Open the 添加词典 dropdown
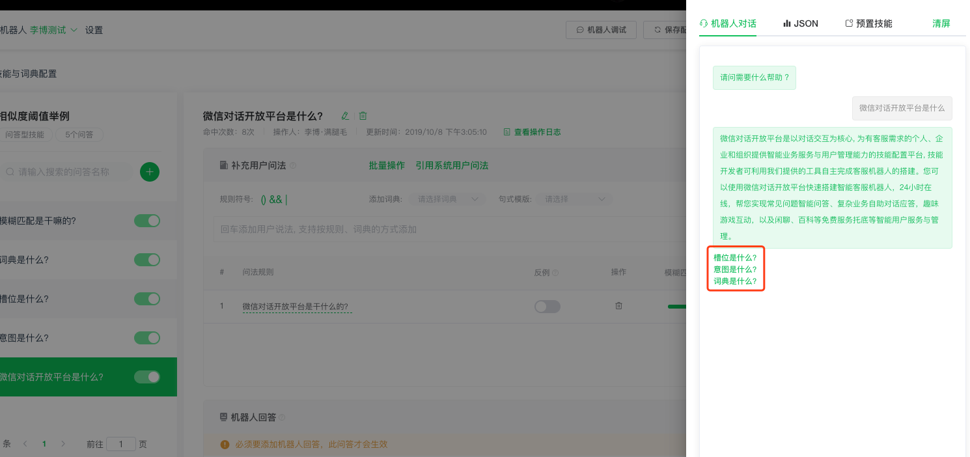 447,199
